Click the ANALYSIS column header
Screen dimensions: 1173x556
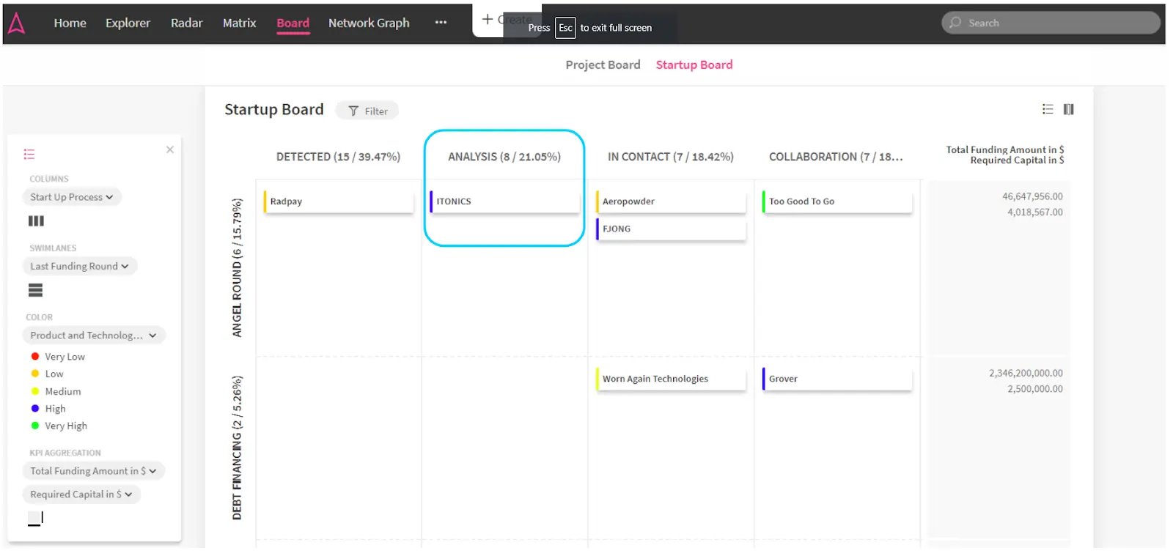tap(504, 157)
